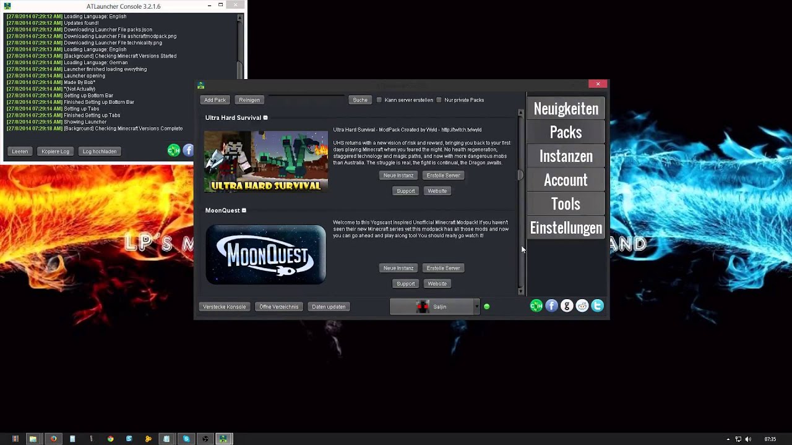Click the Add Pack button

(215, 100)
